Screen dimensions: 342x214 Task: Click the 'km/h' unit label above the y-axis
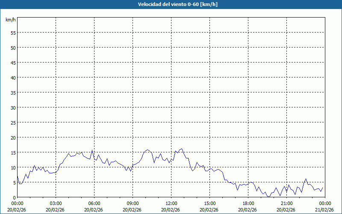[x=10, y=20]
